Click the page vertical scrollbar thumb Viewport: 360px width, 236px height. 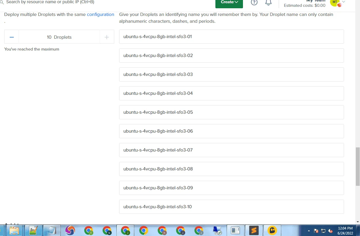click(x=358, y=166)
